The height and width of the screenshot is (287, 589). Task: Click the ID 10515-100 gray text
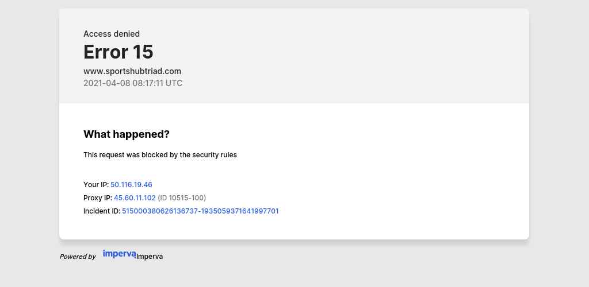coord(182,198)
